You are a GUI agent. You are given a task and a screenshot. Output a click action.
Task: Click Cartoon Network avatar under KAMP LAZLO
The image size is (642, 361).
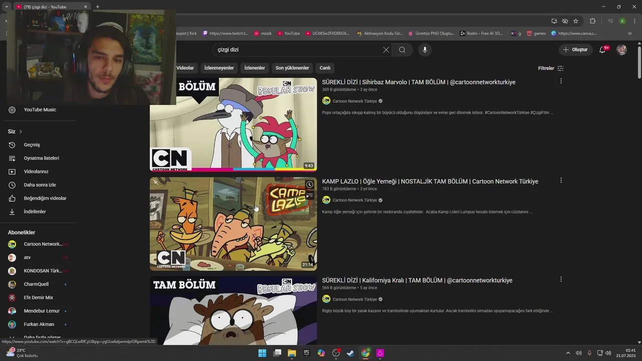(326, 200)
